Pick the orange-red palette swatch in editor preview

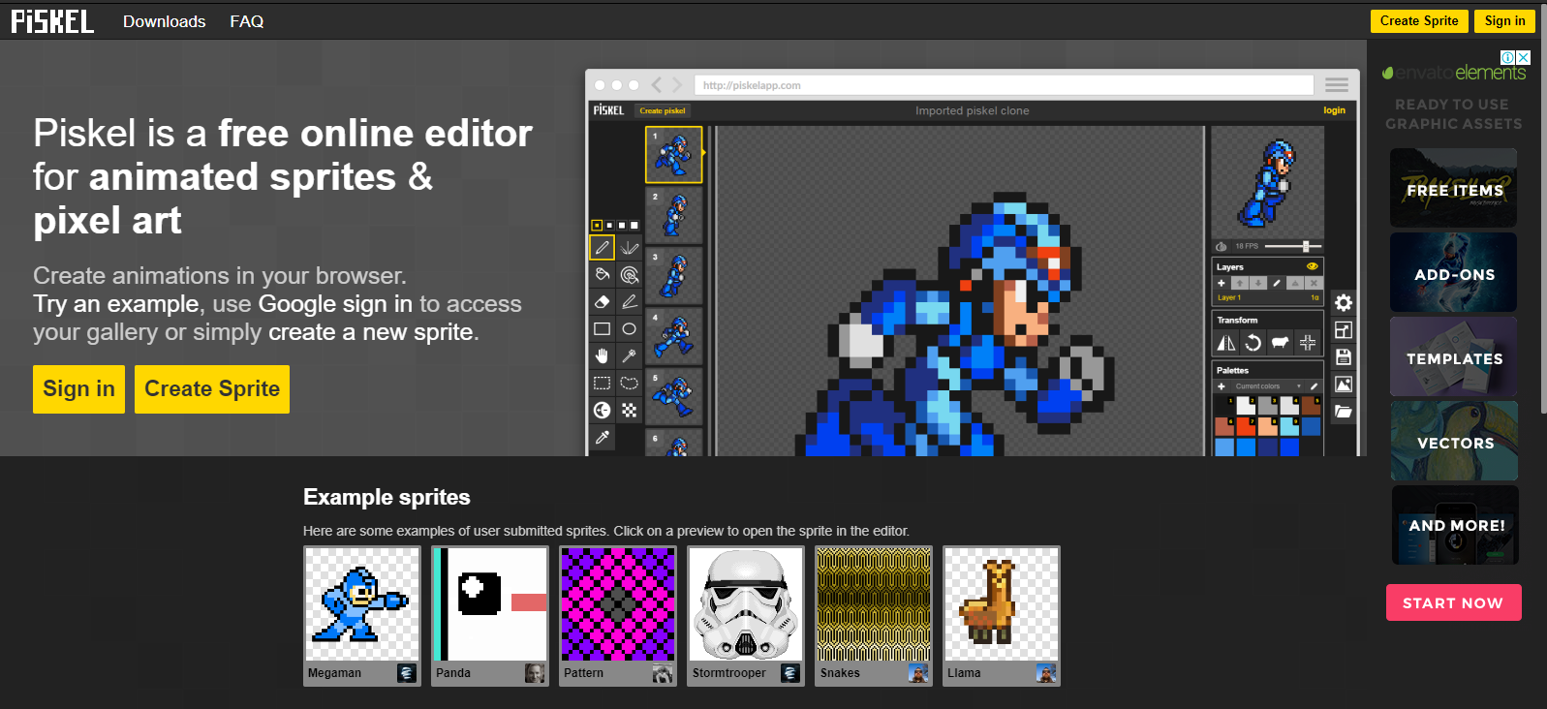(x=1246, y=426)
